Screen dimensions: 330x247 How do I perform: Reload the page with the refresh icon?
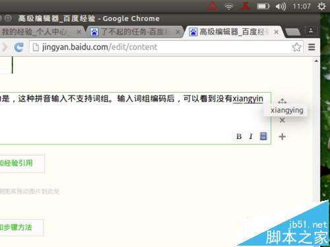pyautogui.click(x=19, y=47)
